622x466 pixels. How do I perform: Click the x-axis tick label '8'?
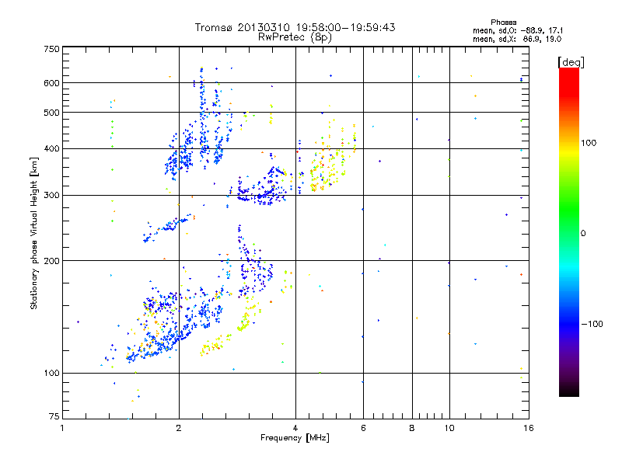pyautogui.click(x=412, y=428)
